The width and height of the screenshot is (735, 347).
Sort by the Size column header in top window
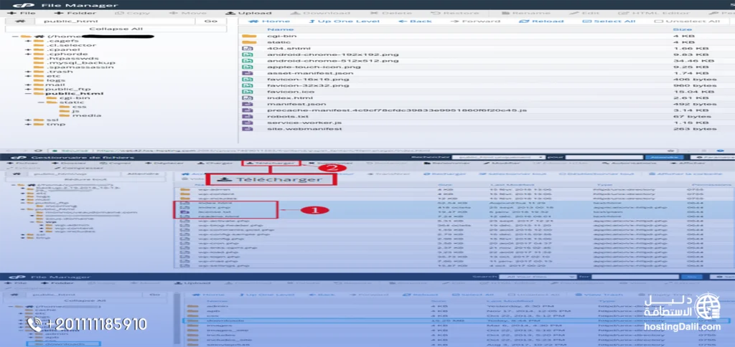click(682, 29)
